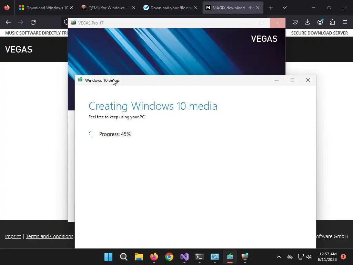Close the QEMU for Windows tab
This screenshot has height=265, width=353.
pos(134,8)
